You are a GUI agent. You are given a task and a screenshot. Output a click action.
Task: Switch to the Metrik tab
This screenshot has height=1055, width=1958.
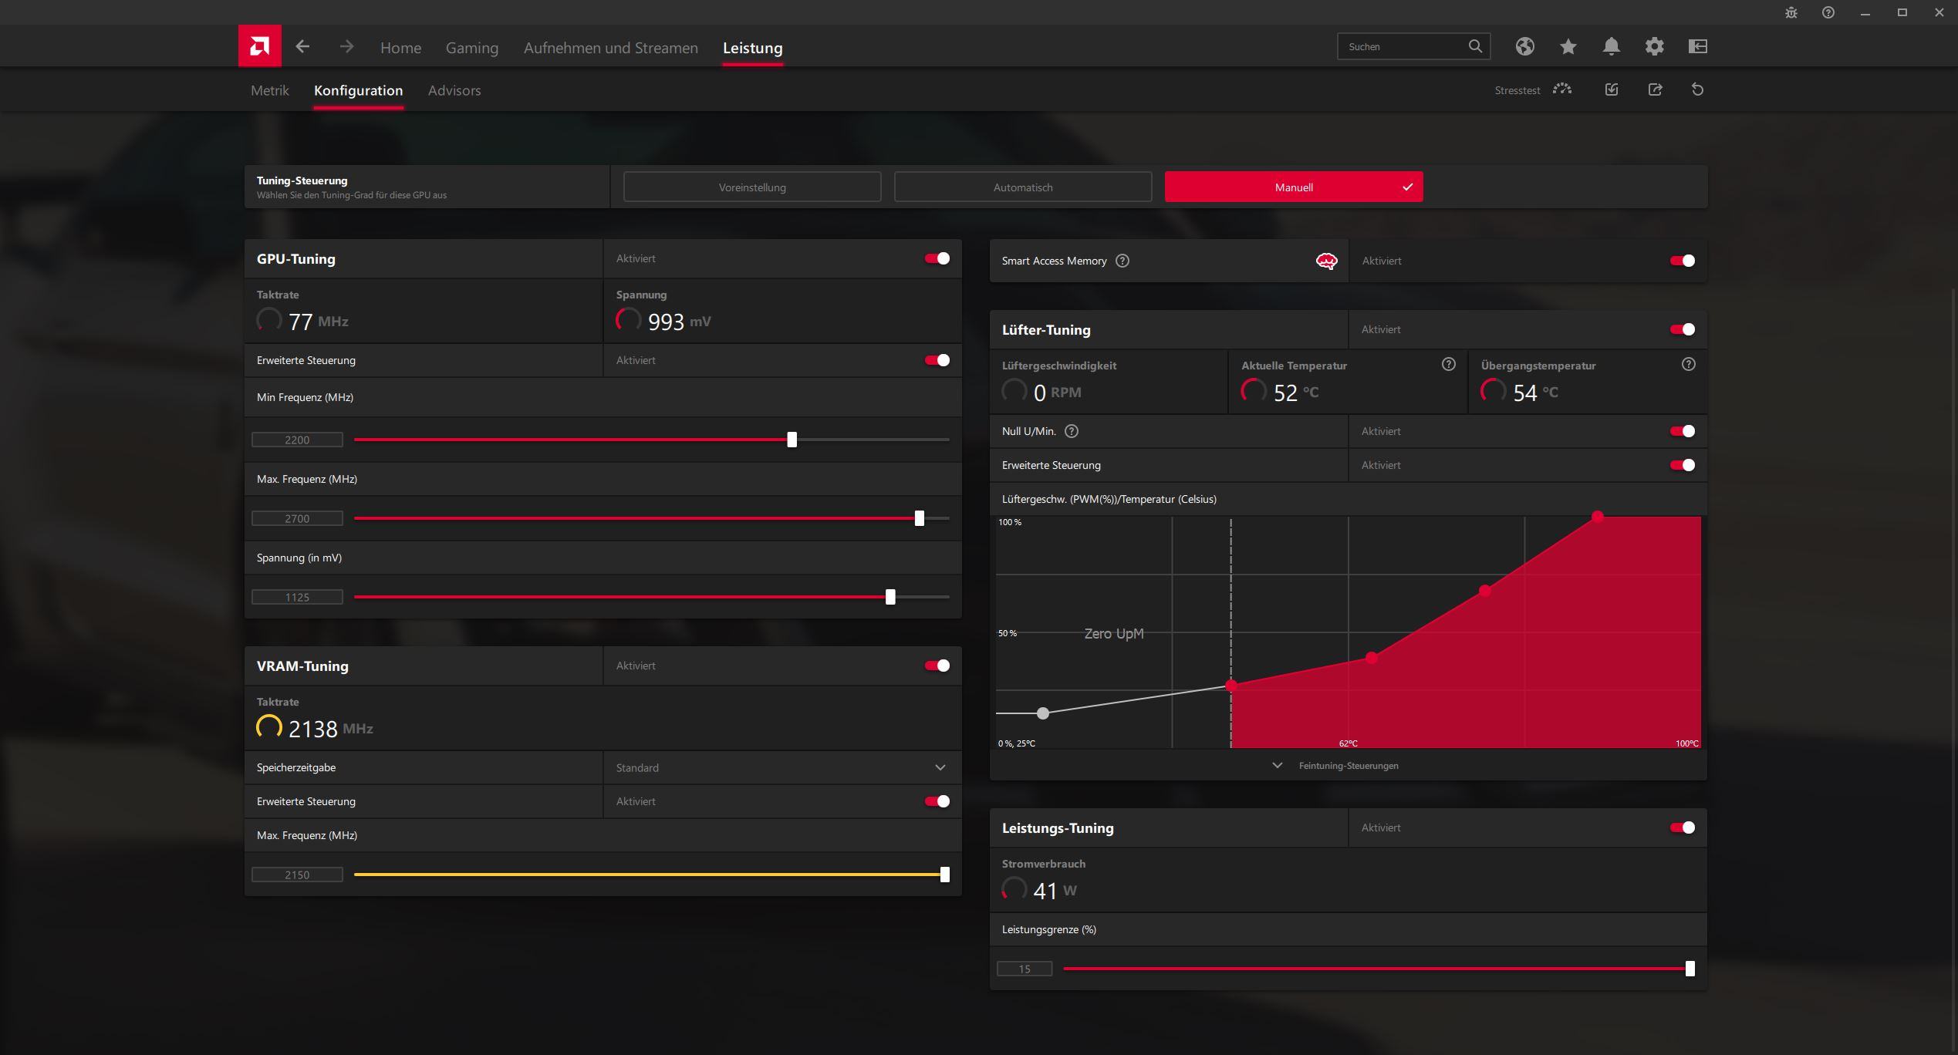pyautogui.click(x=269, y=90)
